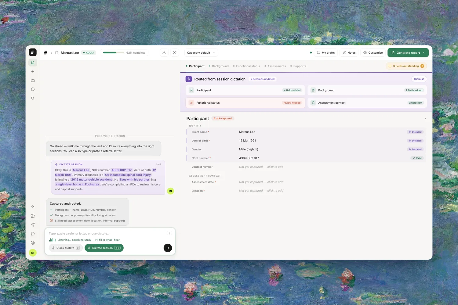
Task: Click the highlighted 2019 motor-vehicle accident phrase
Action: 91,180
